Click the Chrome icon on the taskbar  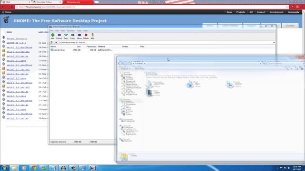34,168
